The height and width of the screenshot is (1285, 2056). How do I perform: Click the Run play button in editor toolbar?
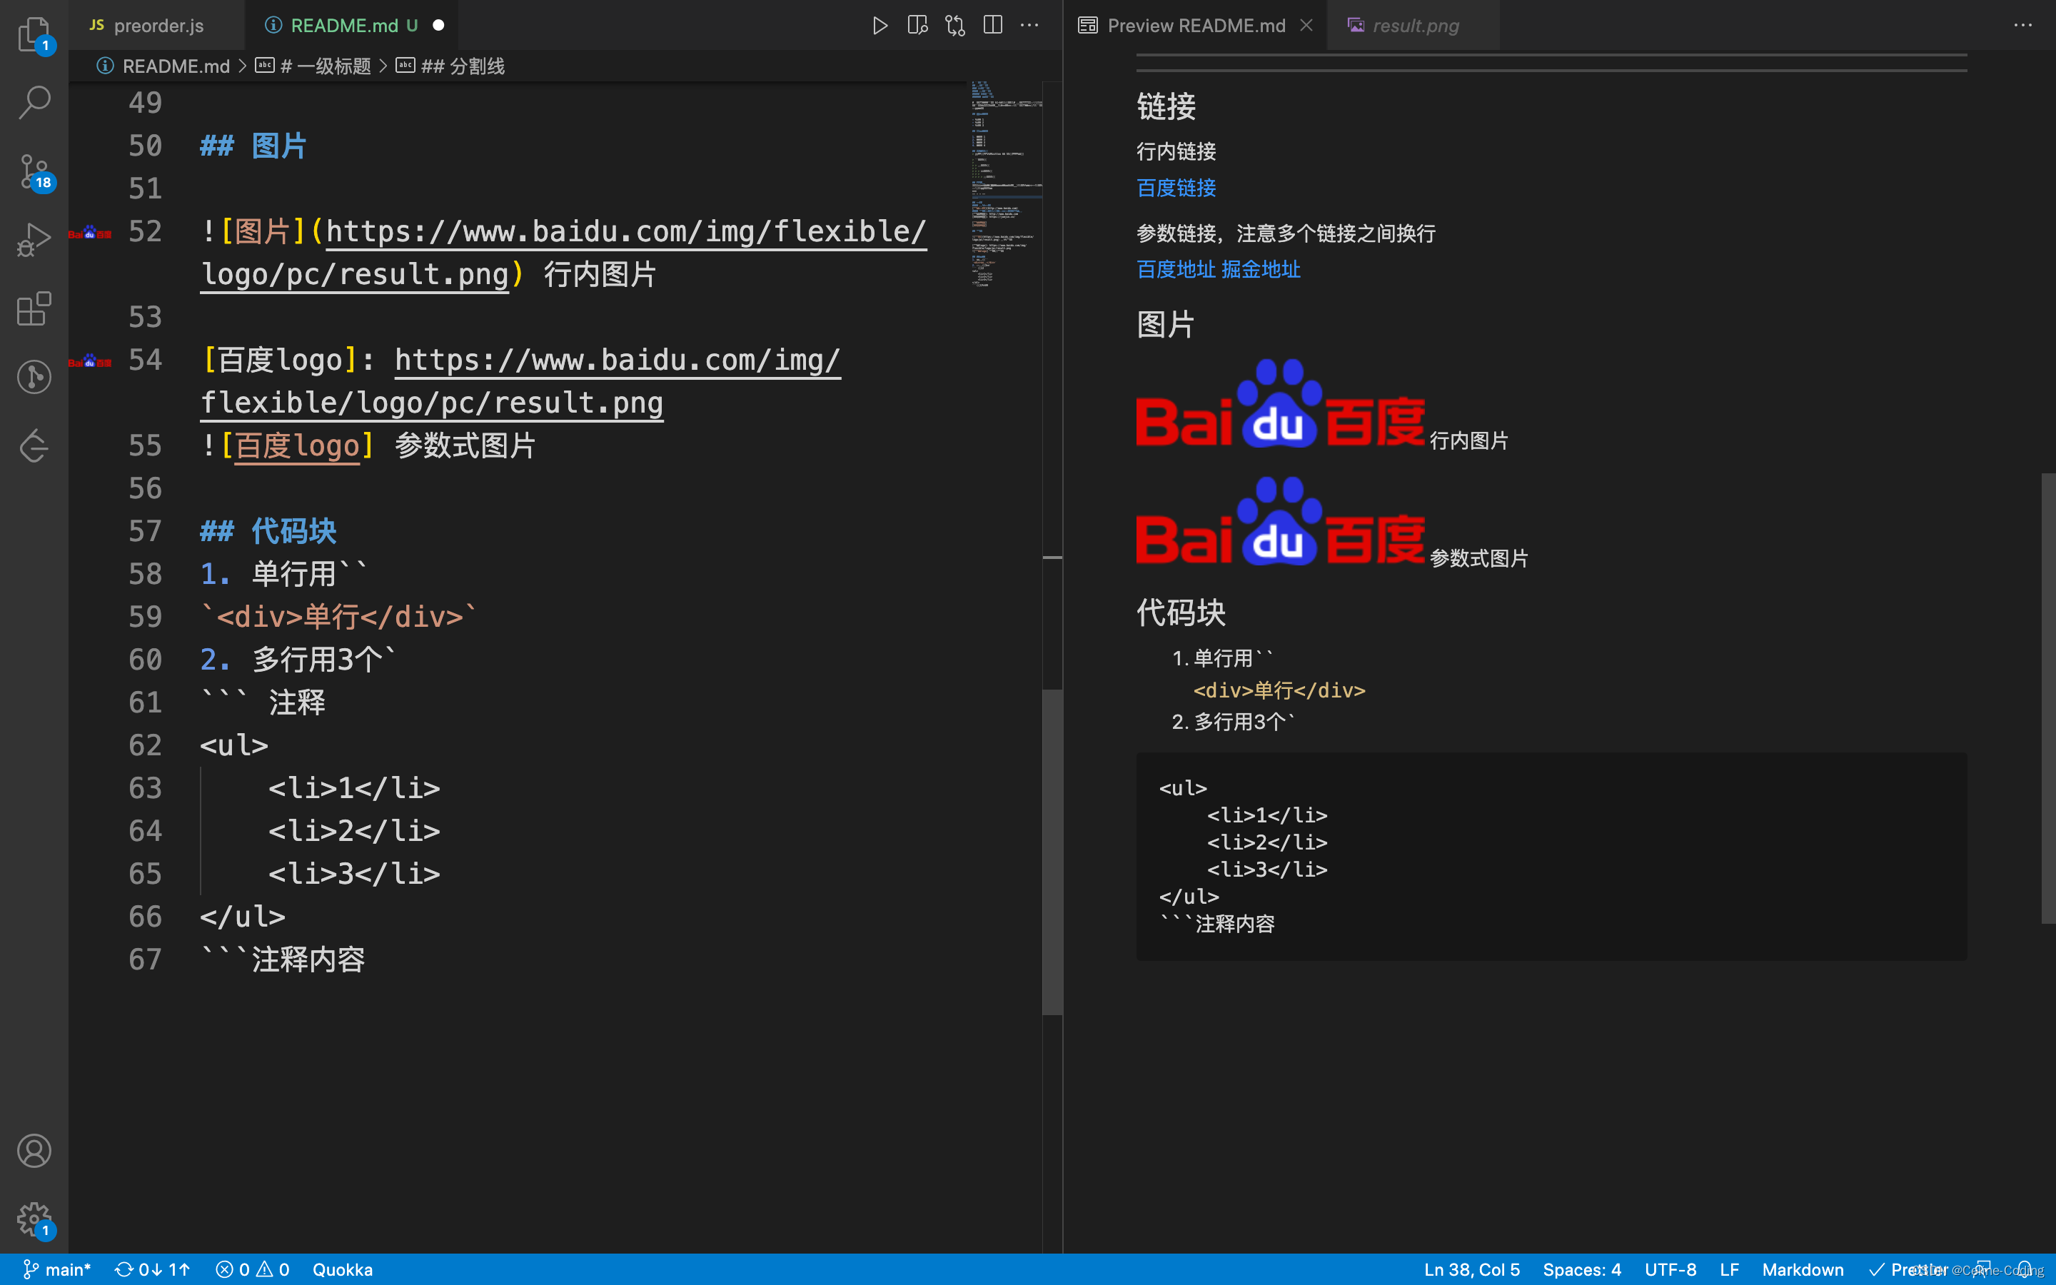pos(880,26)
